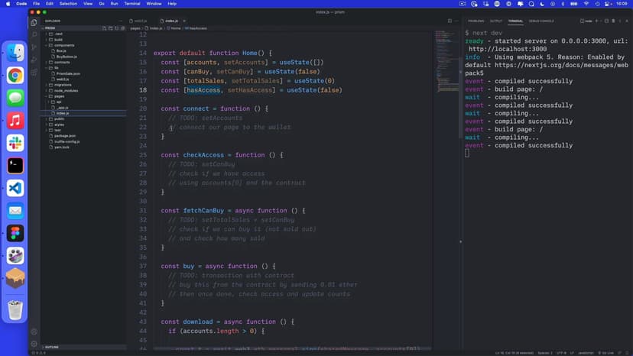Click Home in the breadcrumb path
Viewport: 633px width, 356px height.
pyautogui.click(x=176, y=28)
